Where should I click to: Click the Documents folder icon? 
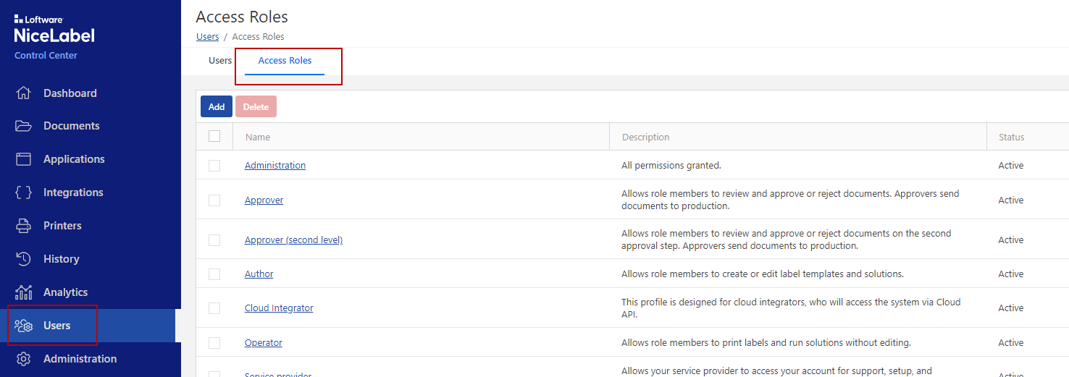pos(24,126)
